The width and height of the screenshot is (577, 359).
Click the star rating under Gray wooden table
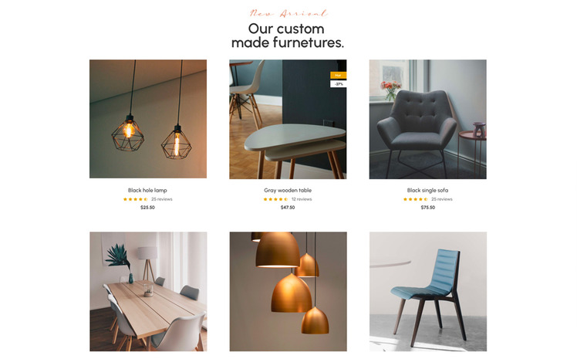(275, 199)
